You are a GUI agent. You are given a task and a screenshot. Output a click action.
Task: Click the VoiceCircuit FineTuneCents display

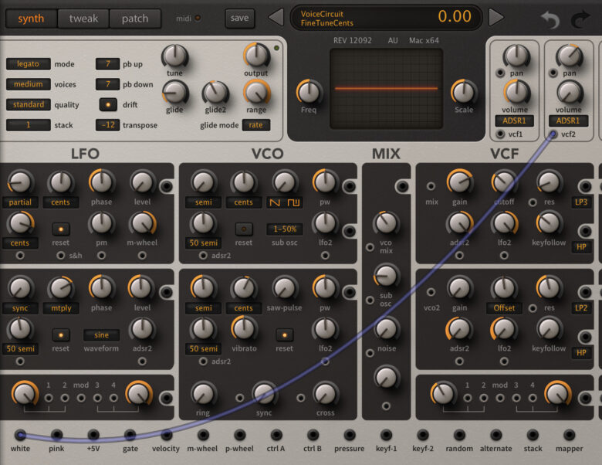386,18
